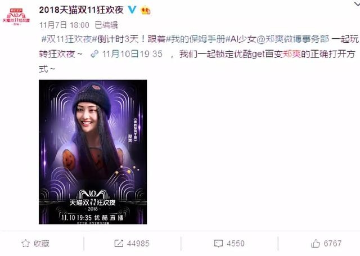Open the post options chevron
This screenshot has height=256, width=360.
click(356, 3)
